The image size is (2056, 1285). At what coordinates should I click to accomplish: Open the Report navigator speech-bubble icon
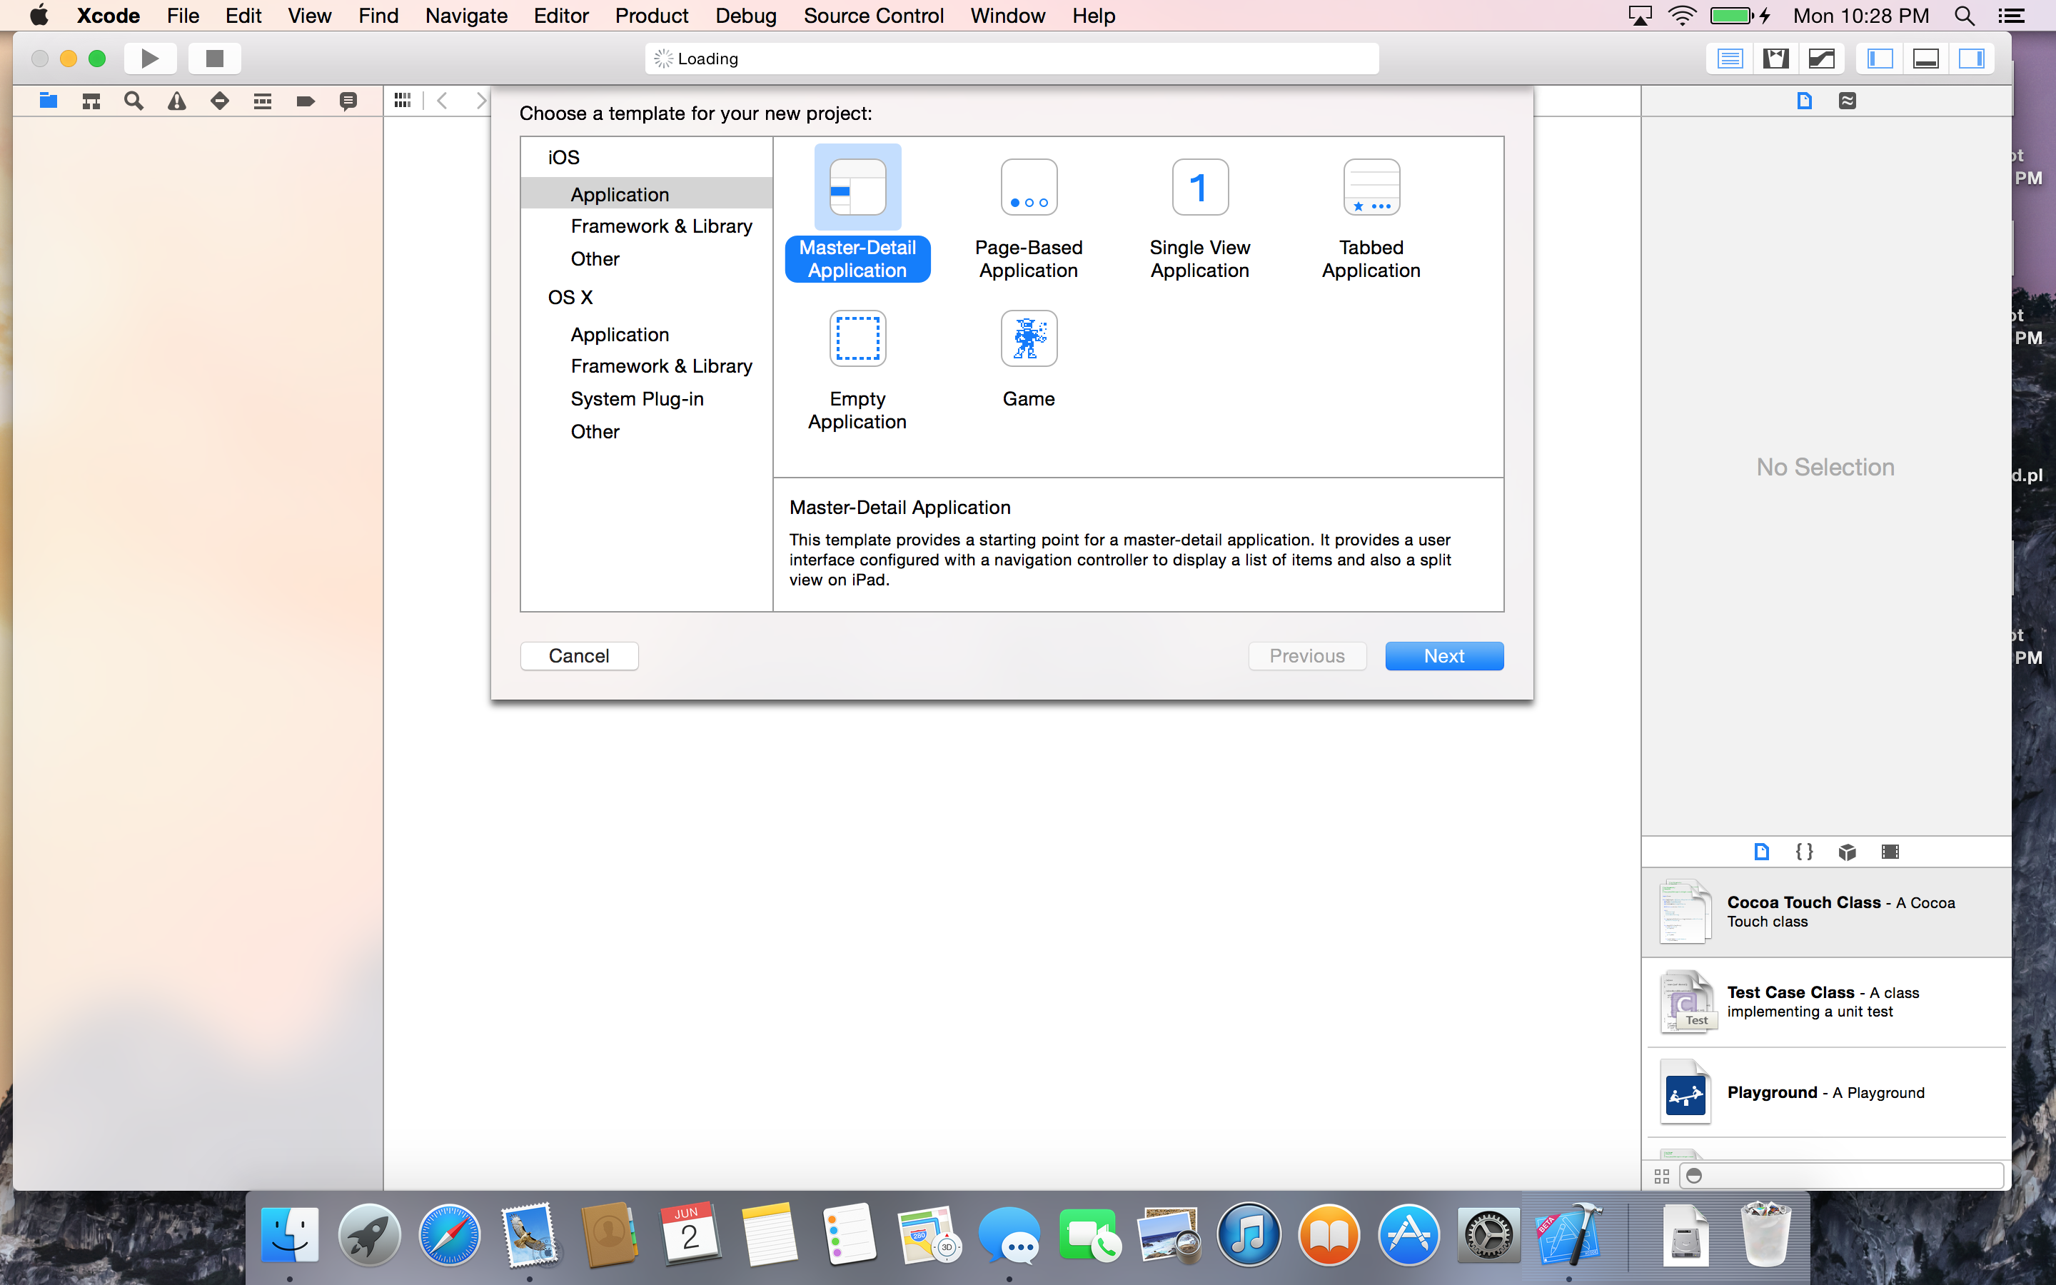[x=348, y=101]
